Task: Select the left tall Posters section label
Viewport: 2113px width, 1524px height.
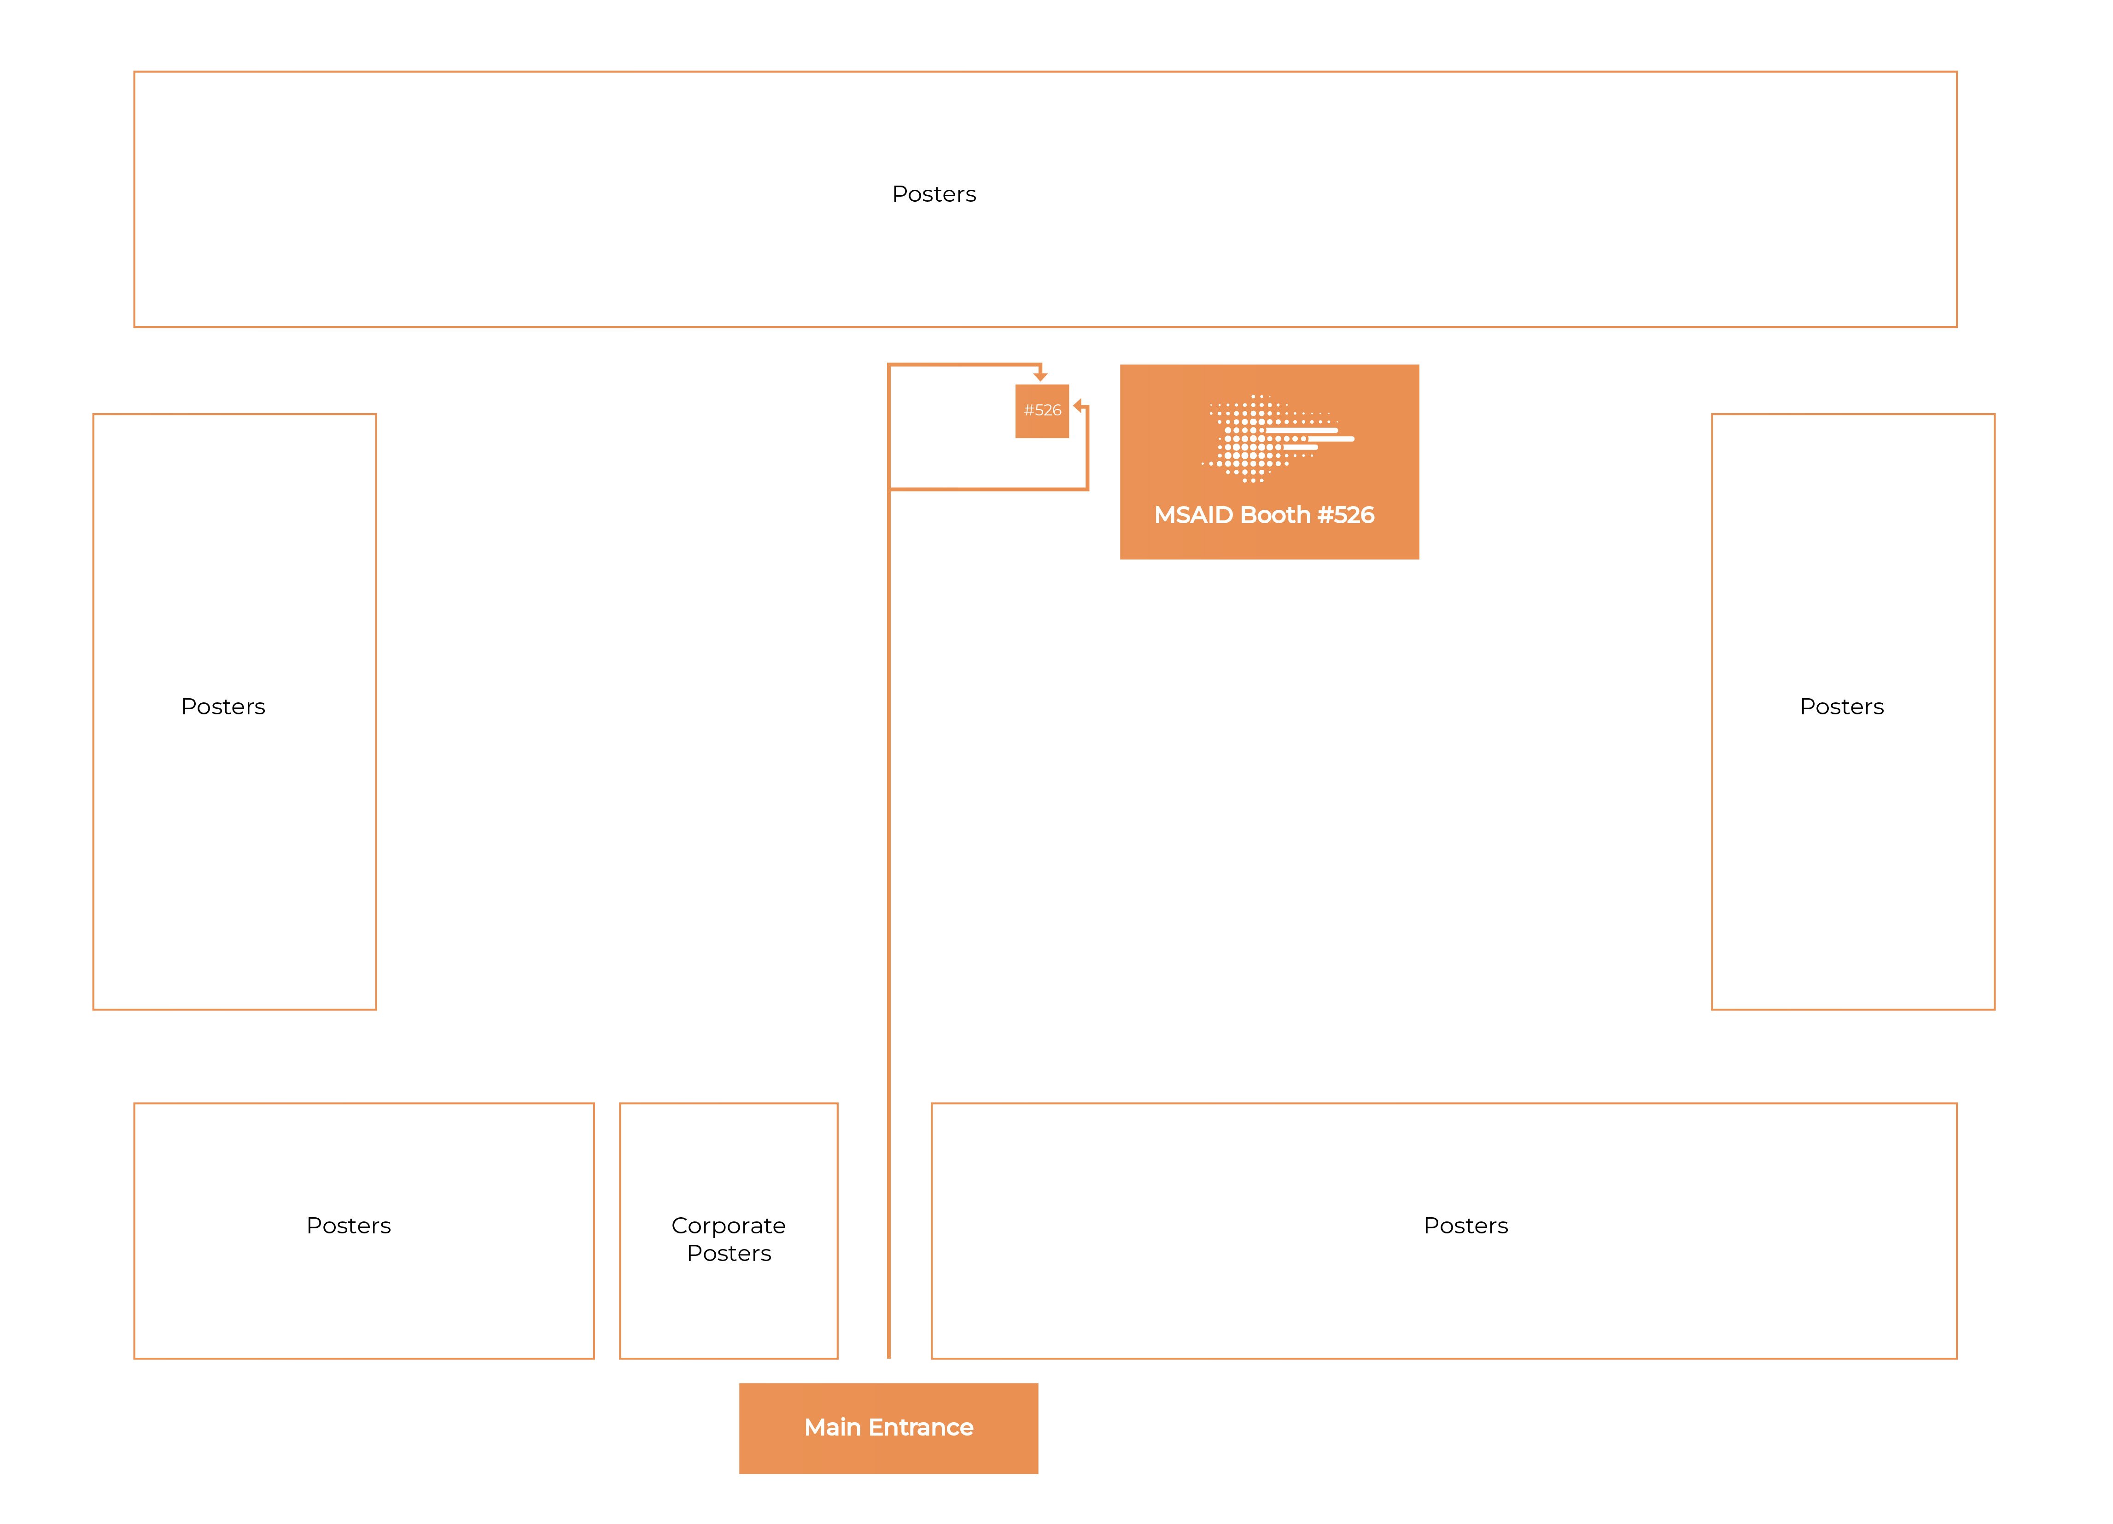Action: [x=222, y=706]
